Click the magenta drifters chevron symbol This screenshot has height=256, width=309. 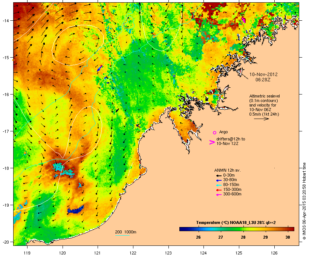tap(212, 142)
